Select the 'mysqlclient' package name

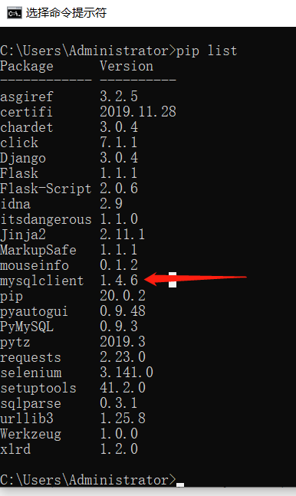(x=41, y=281)
